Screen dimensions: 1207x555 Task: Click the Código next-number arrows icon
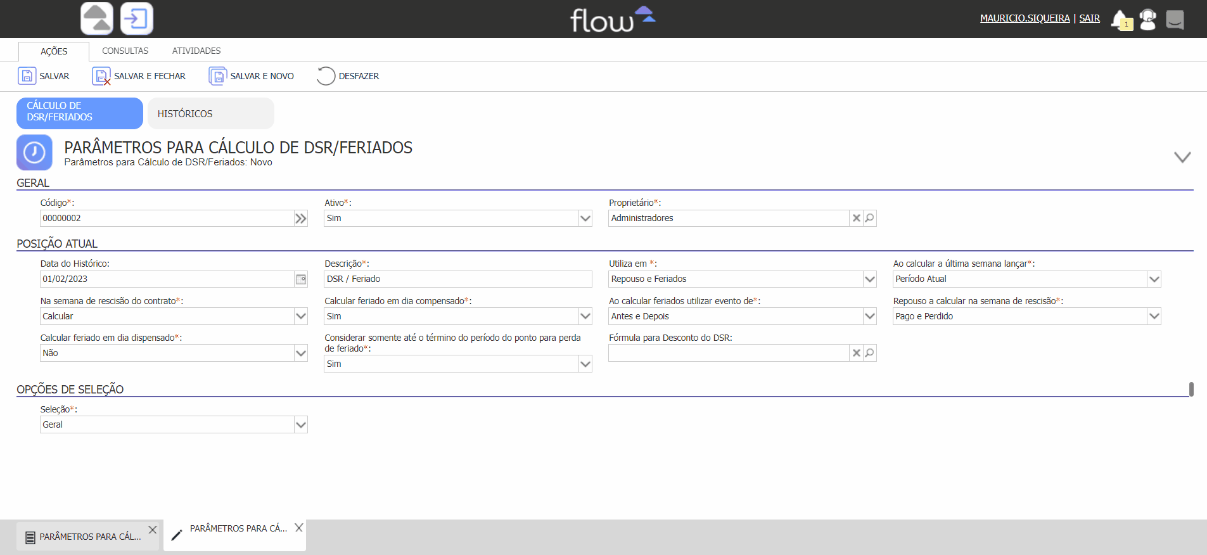coord(300,219)
